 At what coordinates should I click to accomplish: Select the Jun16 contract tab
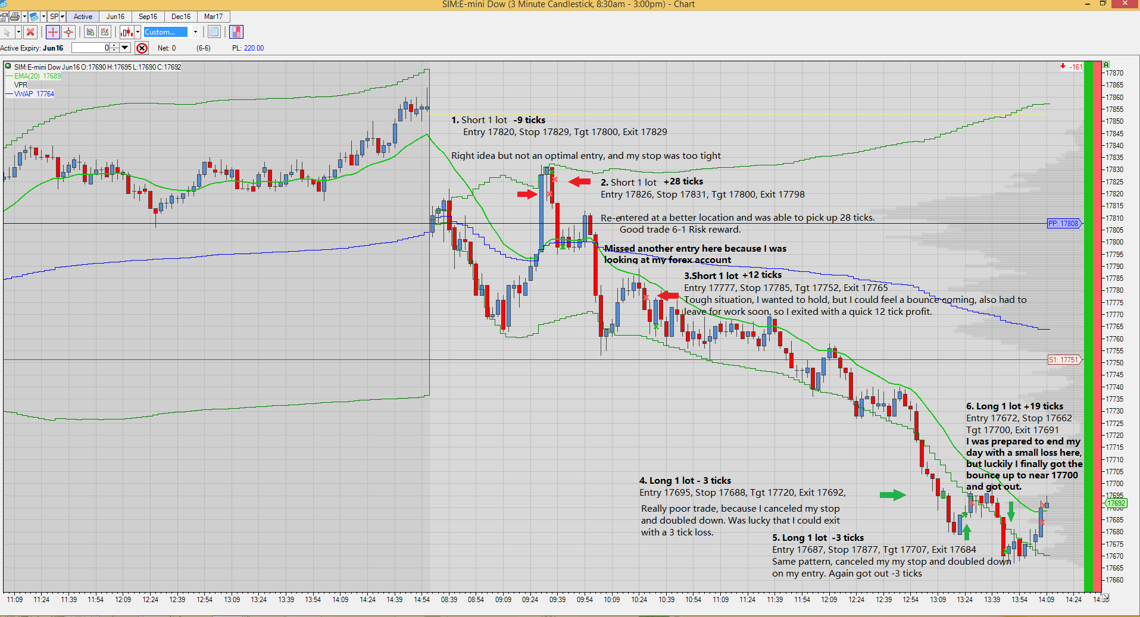click(115, 17)
